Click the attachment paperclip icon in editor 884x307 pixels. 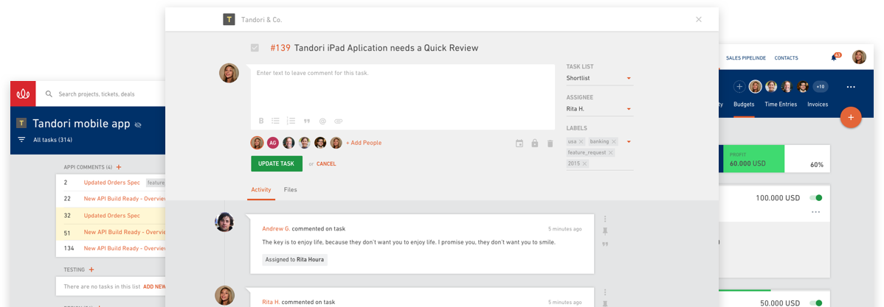click(x=338, y=121)
